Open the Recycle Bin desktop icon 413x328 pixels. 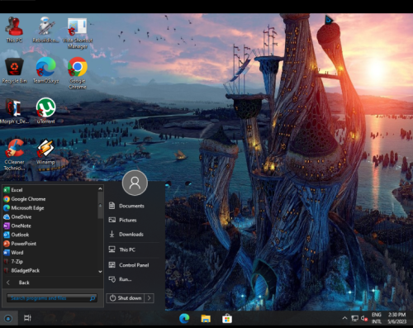point(14,70)
